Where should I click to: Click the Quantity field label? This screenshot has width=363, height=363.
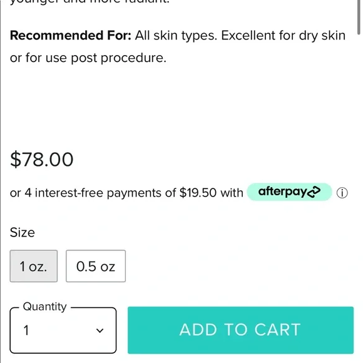[x=44, y=307]
